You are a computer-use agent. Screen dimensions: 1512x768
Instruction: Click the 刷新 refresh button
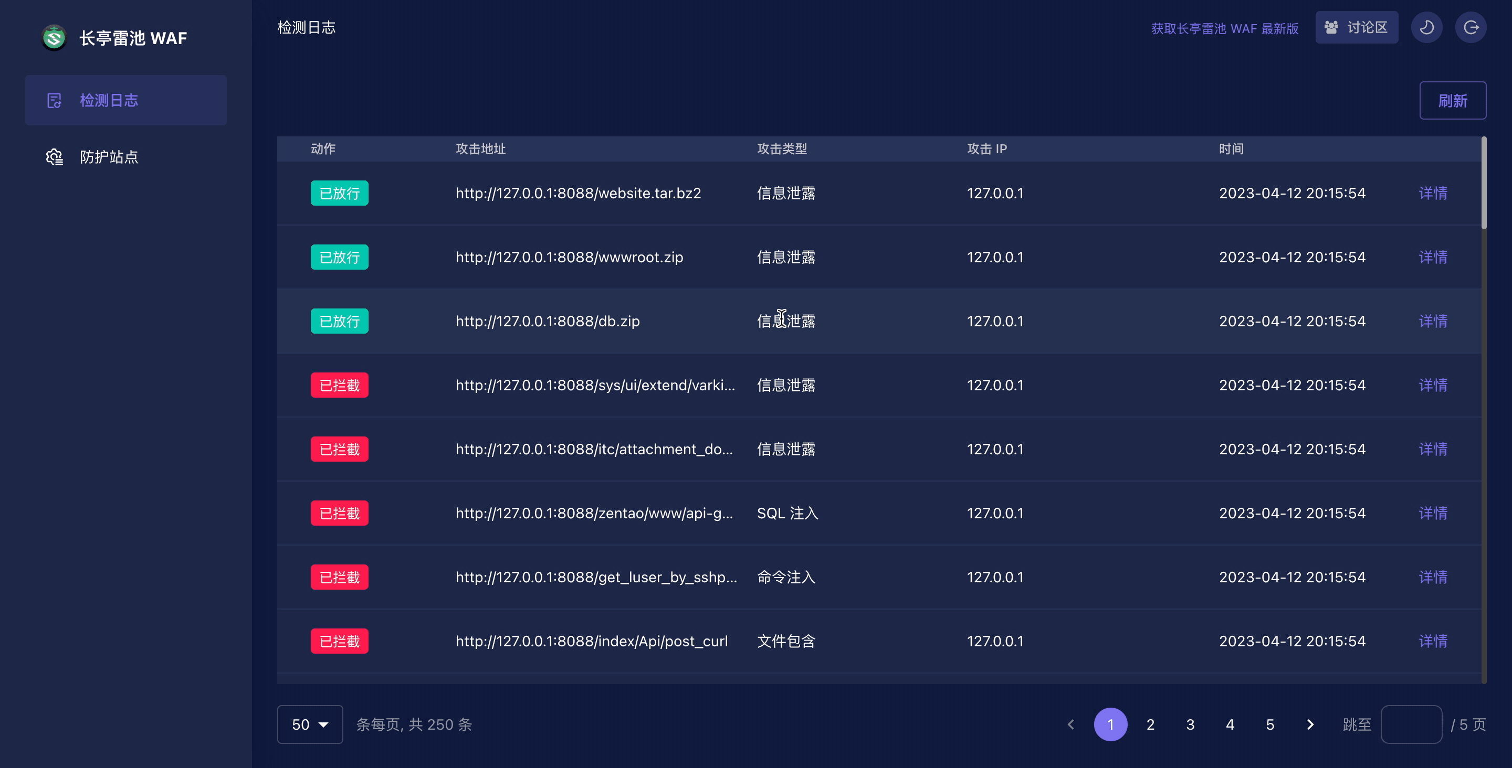point(1452,101)
